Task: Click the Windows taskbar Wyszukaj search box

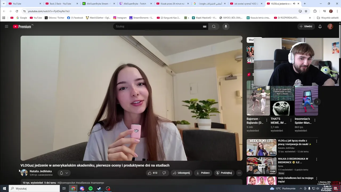Action: [34, 189]
